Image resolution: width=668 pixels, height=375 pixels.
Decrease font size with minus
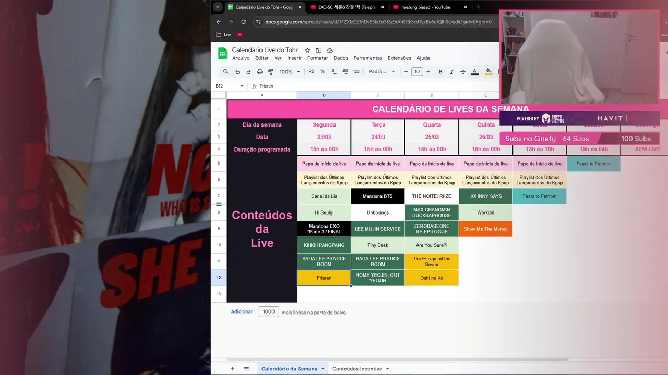(405, 72)
